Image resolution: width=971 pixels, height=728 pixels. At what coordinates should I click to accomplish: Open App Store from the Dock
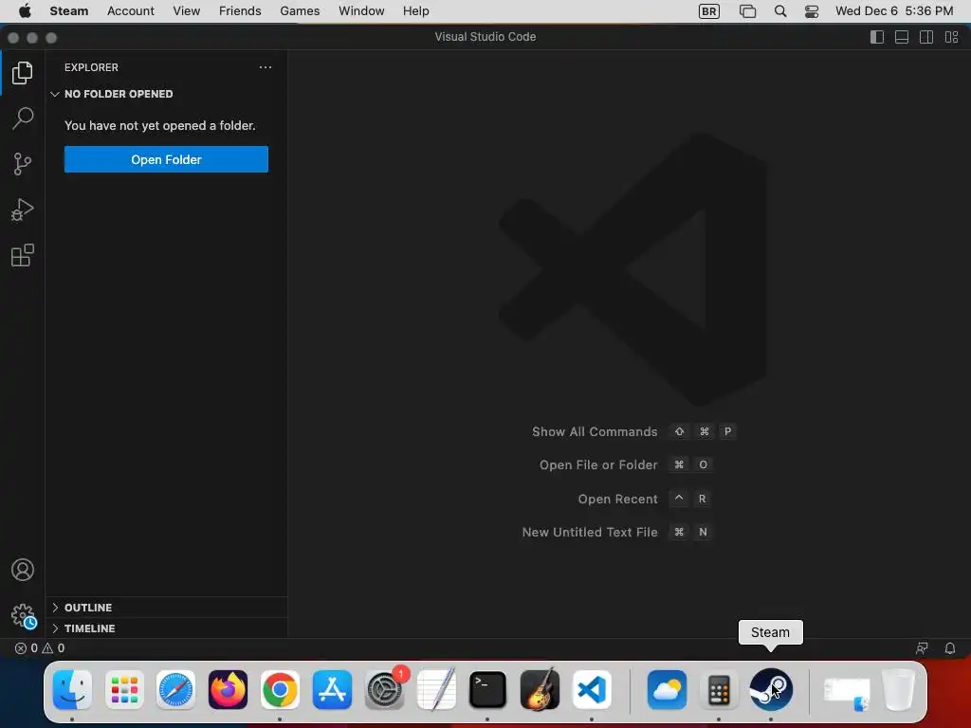pyautogui.click(x=332, y=690)
